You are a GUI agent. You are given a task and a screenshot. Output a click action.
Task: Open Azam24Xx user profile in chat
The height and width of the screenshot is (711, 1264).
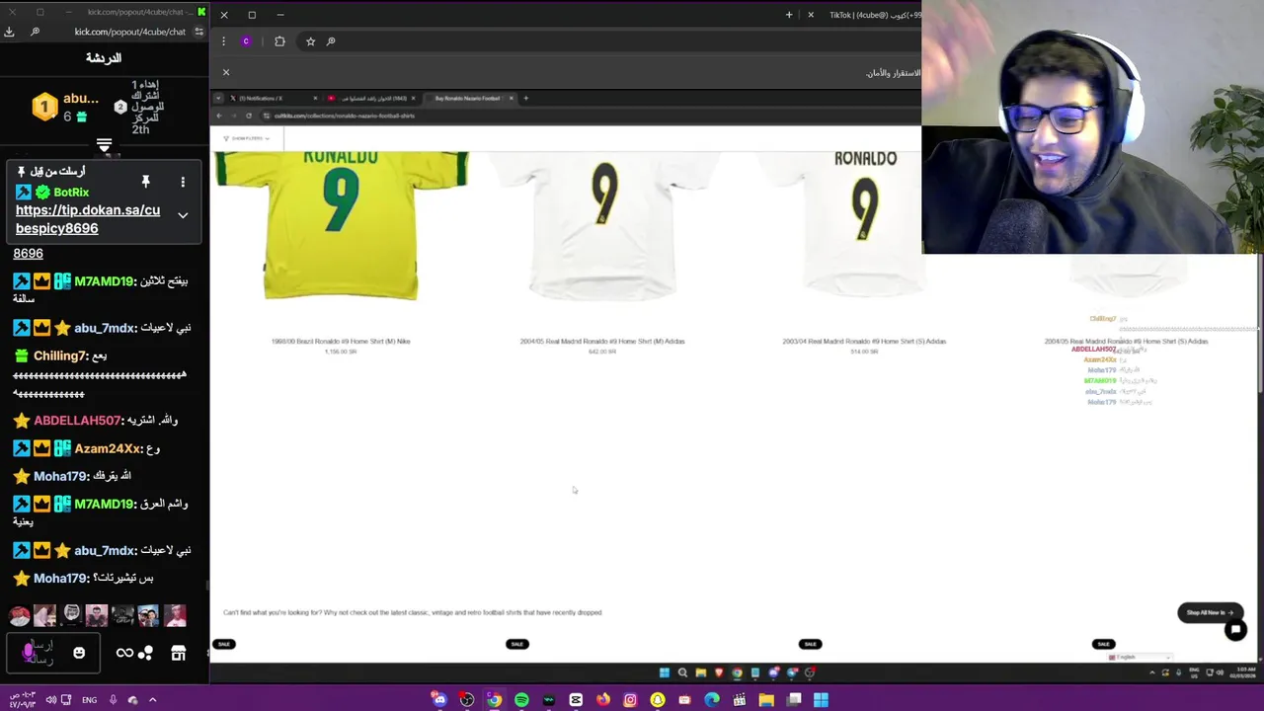109,448
